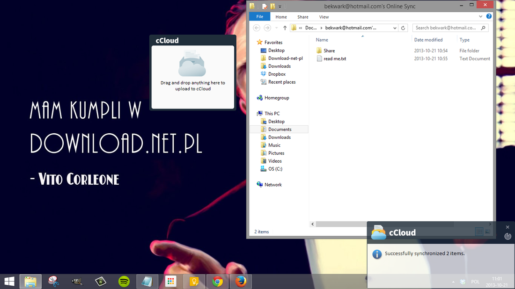Screen dimensions: 515x289
Task: Click the magnifier icon in the search box
Action: point(483,28)
